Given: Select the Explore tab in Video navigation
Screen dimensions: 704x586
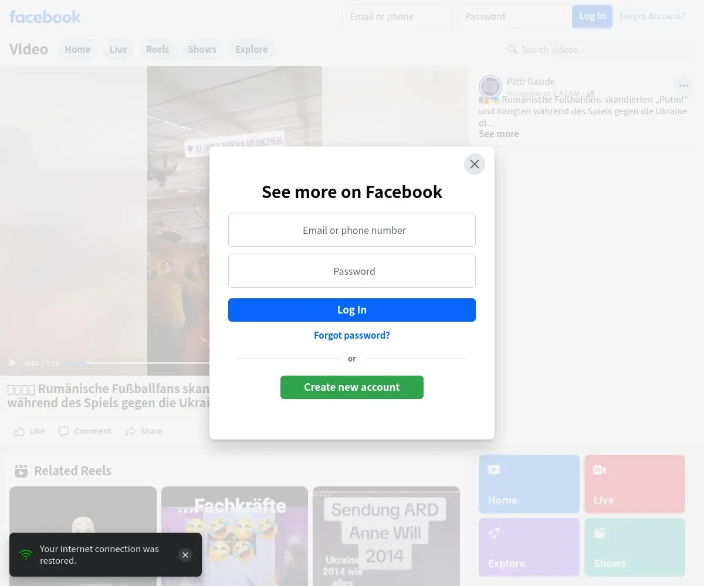Looking at the screenshot, I should [252, 49].
